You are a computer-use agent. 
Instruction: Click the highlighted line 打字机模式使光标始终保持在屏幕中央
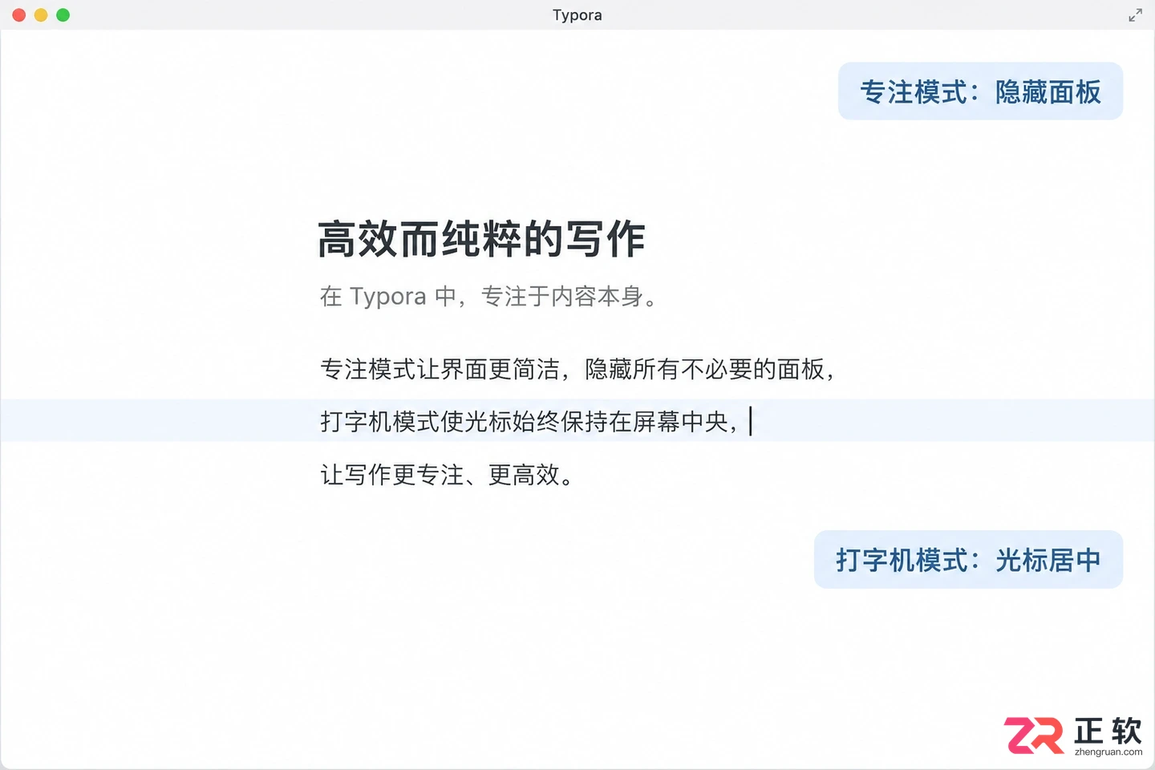pyautogui.click(x=577, y=420)
